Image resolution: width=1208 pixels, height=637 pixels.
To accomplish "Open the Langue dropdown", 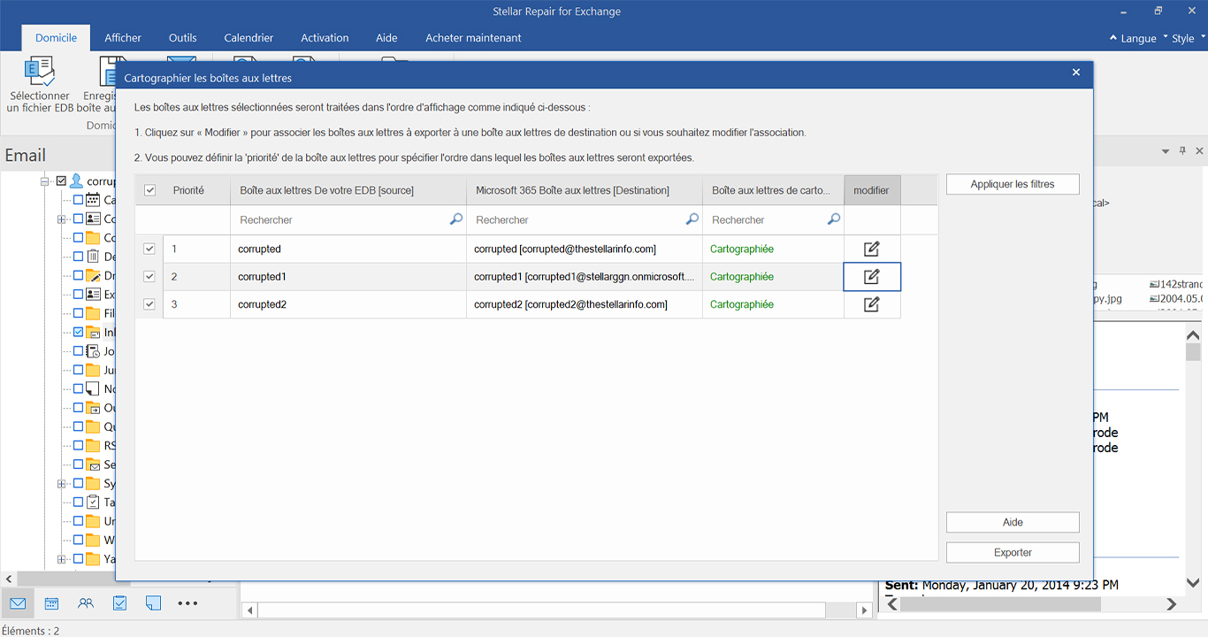I will click(1139, 38).
